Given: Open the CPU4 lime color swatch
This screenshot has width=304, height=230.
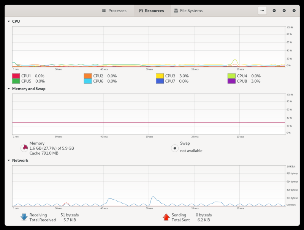Looking at the screenshot, I should click(231, 76).
